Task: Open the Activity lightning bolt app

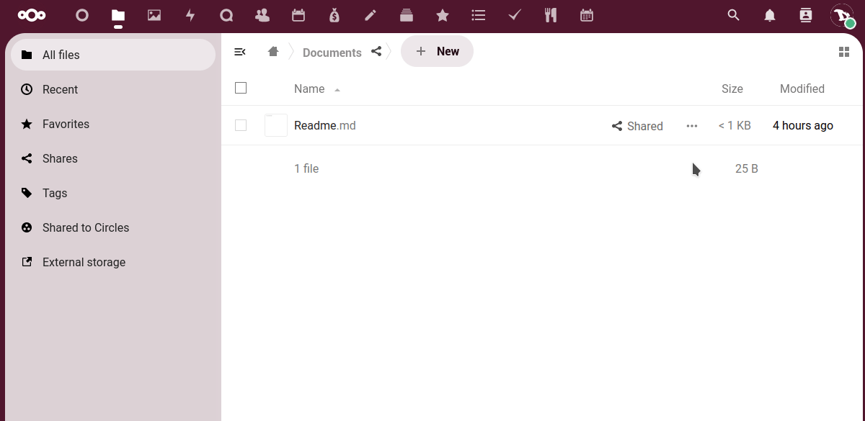Action: (190, 15)
